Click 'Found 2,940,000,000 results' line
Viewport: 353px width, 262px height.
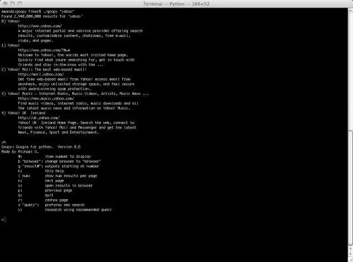tap(42, 16)
